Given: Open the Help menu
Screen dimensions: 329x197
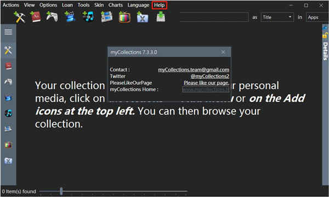Looking at the screenshot, I should [x=160, y=5].
